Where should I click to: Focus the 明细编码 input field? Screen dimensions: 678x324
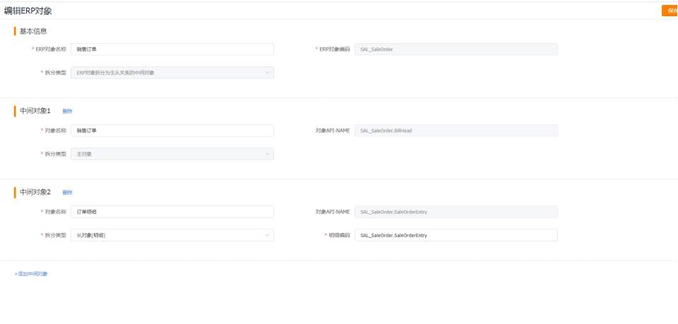point(456,235)
